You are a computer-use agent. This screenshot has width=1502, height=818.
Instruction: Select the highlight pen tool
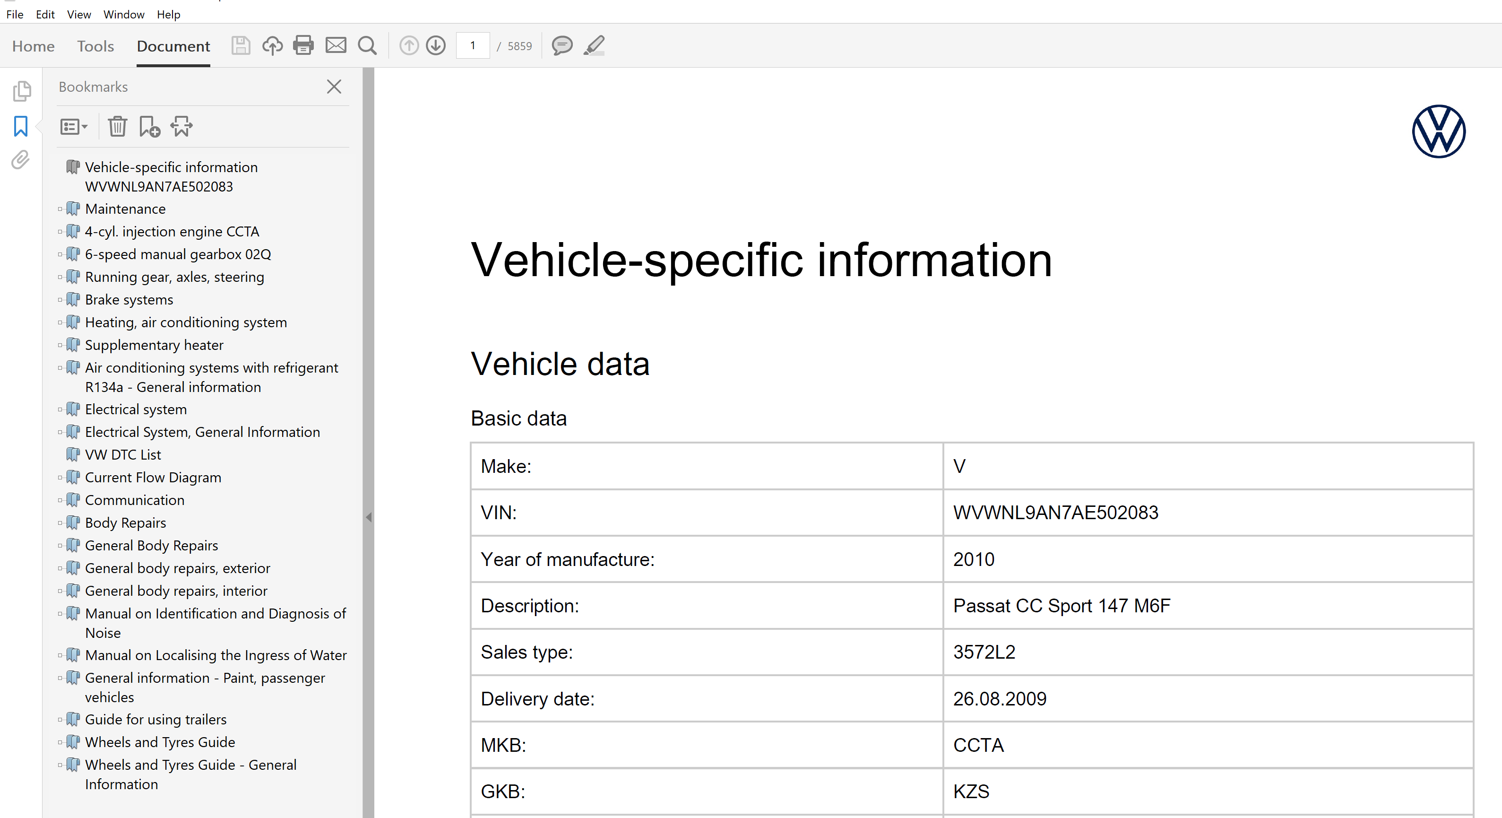click(594, 45)
